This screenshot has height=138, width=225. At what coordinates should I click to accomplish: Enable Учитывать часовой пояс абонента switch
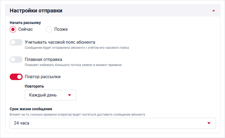pos(16,42)
